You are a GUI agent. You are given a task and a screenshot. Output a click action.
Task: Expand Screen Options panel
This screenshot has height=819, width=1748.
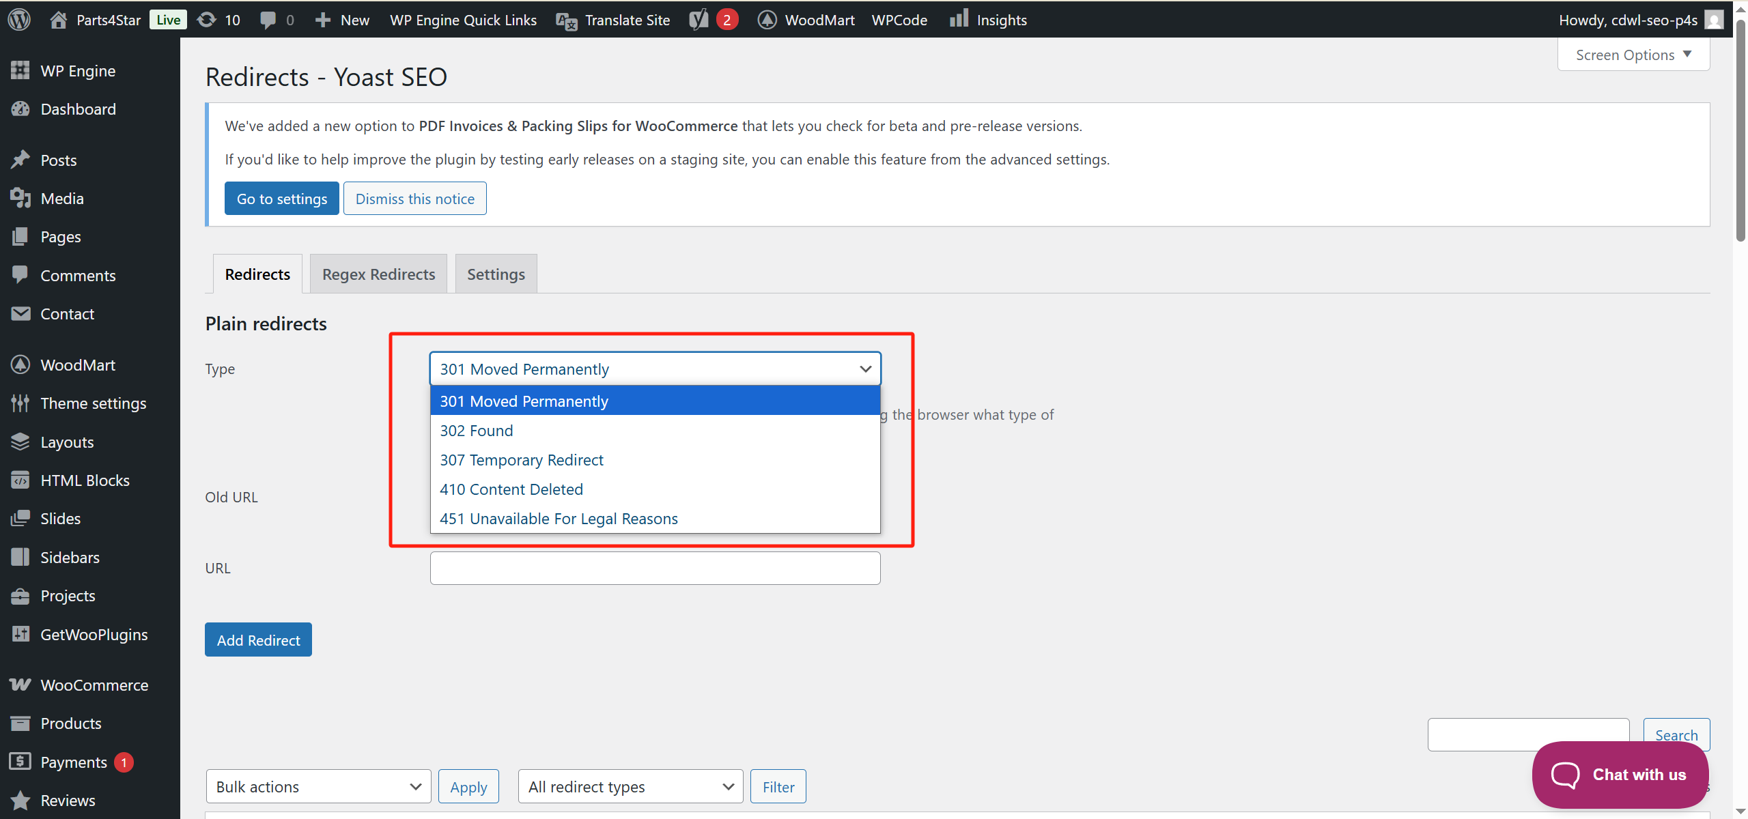coord(1633,55)
